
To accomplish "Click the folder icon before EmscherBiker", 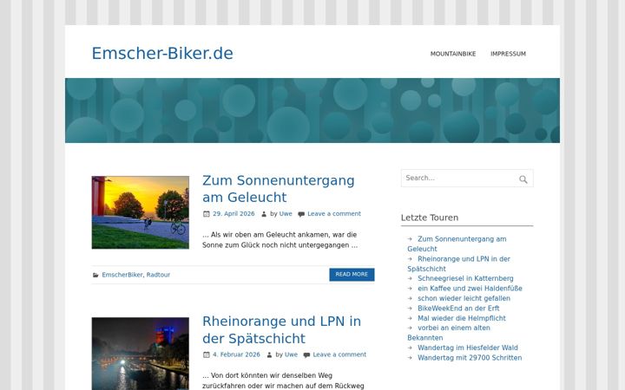I will point(95,275).
